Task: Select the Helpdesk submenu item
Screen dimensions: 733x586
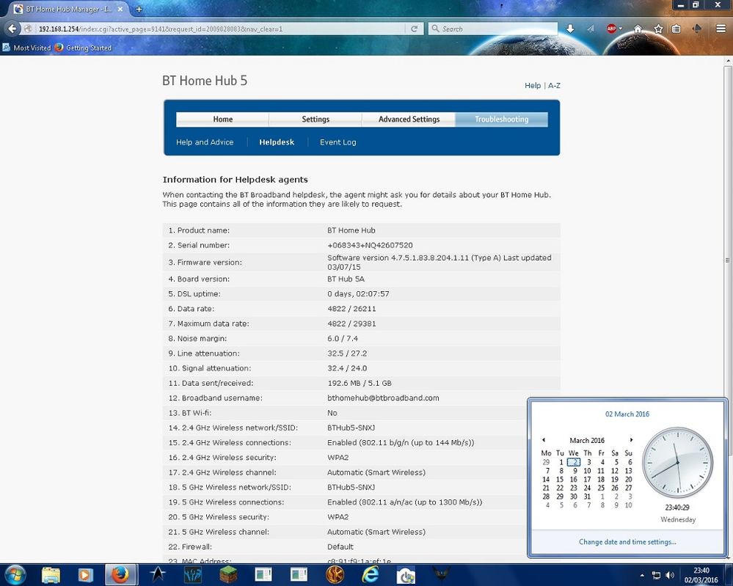Action: click(277, 142)
